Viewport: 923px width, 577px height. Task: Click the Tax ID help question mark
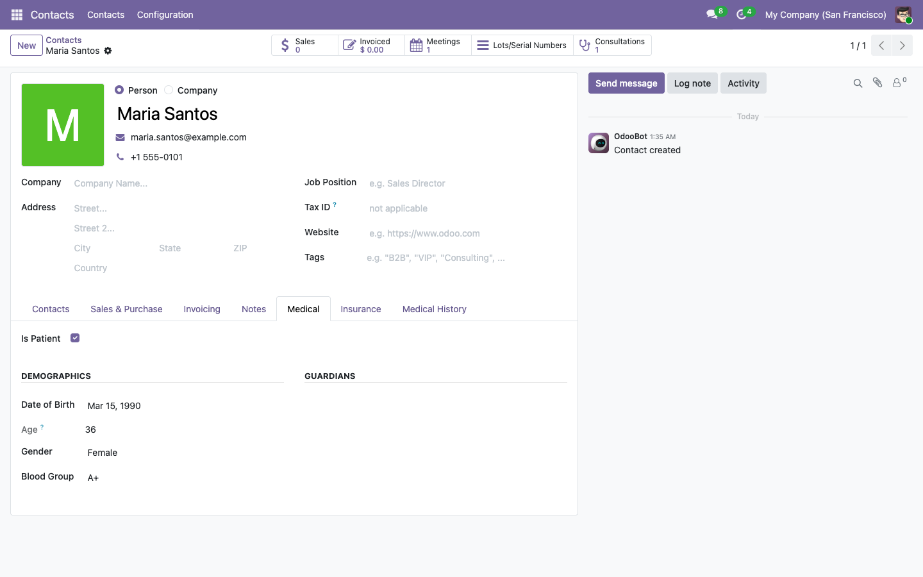(335, 205)
